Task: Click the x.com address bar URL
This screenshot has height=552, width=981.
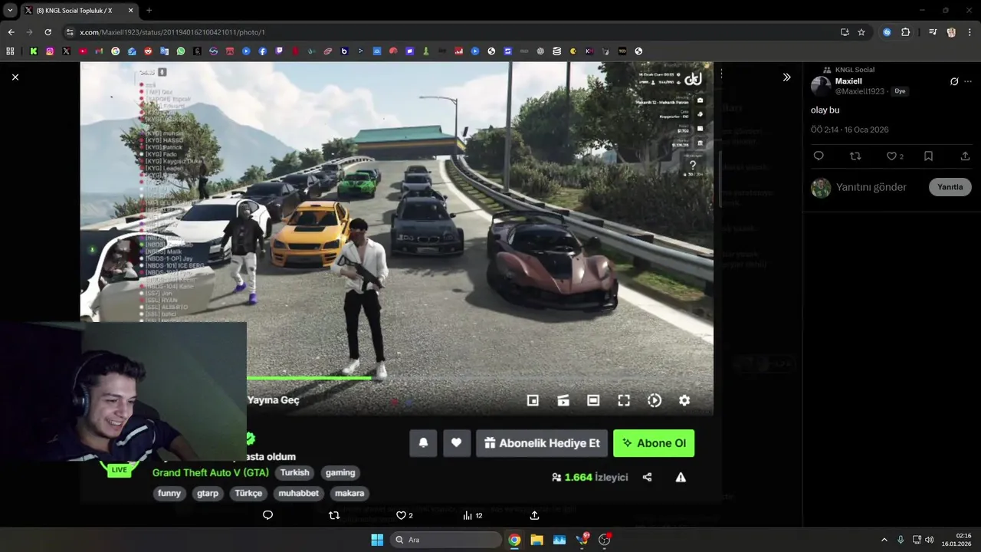Action: pyautogui.click(x=172, y=32)
